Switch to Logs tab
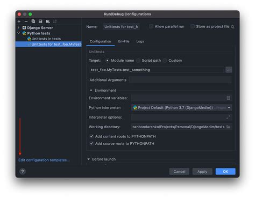This screenshot has height=198, width=255. click(140, 41)
